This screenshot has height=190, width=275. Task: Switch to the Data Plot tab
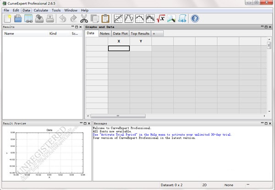pos(120,34)
